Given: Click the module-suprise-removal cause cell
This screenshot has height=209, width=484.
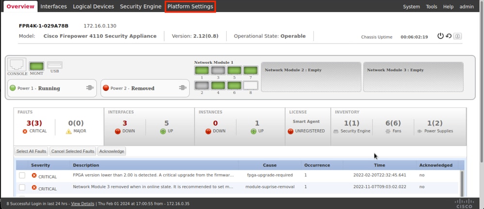Looking at the screenshot, I should pyautogui.click(x=270, y=187).
